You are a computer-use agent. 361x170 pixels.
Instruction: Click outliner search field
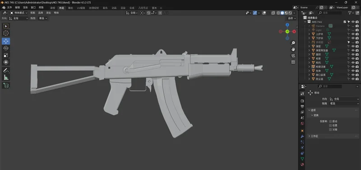pos(329,13)
